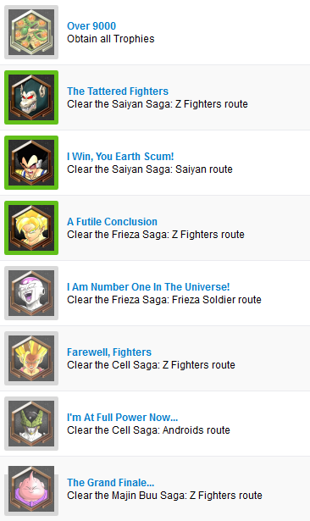Click Clear the Frieza Saga: Frieza Soldier route text

coord(164,299)
